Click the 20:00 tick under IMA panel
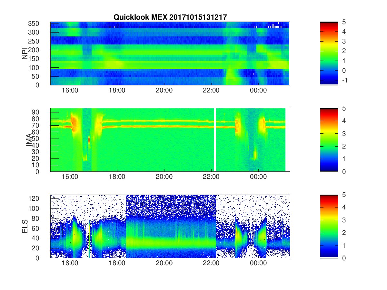Viewport: 387px width, 290px height. (164, 177)
